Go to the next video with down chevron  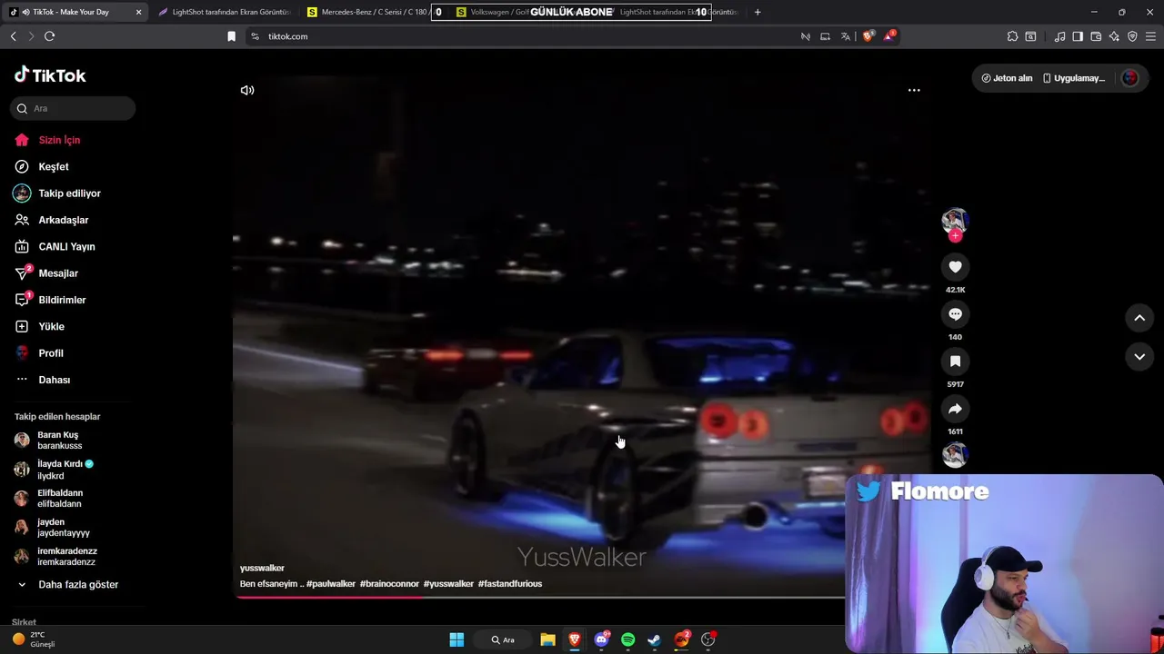pyautogui.click(x=1139, y=357)
